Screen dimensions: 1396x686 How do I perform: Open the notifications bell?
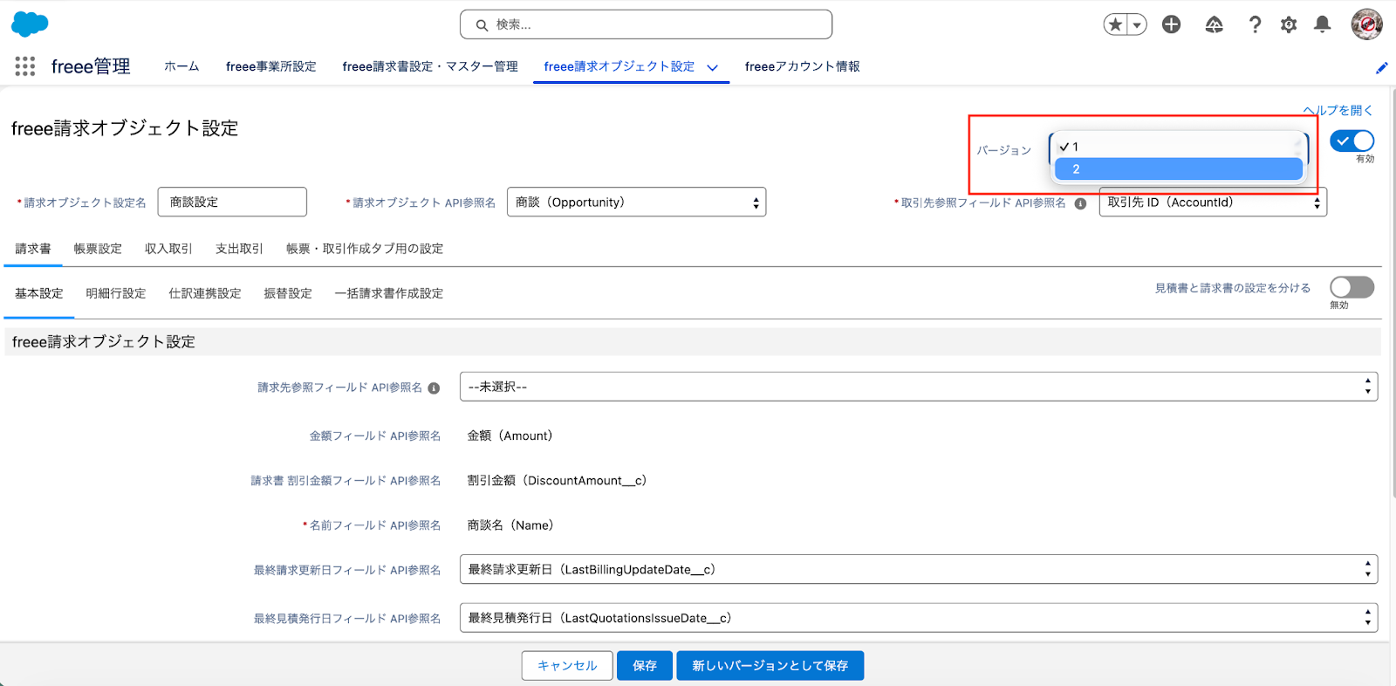(x=1323, y=24)
